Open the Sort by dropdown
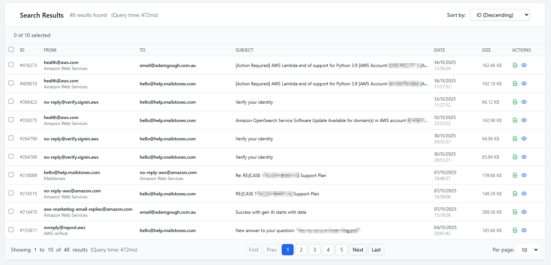Viewport: 551px width, 265px height. point(500,15)
